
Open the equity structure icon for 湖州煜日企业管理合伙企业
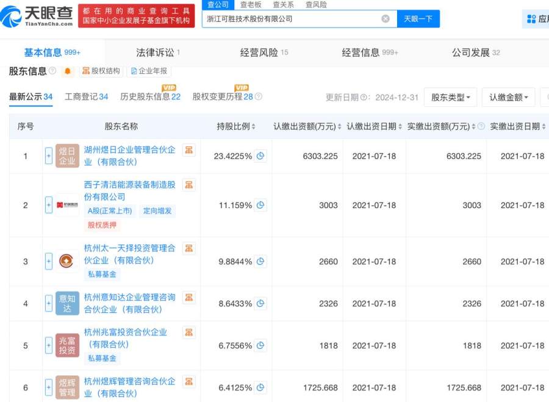coord(189,150)
